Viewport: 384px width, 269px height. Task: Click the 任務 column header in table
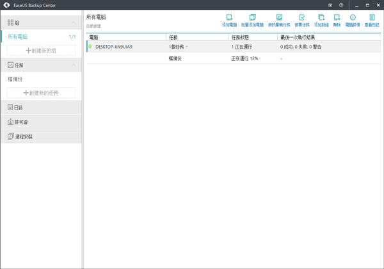[x=197, y=37]
